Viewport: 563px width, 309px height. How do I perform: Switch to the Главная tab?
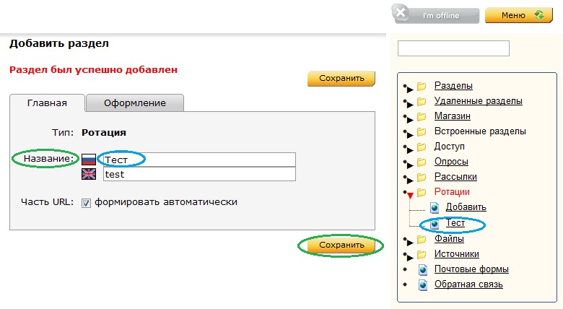[47, 103]
